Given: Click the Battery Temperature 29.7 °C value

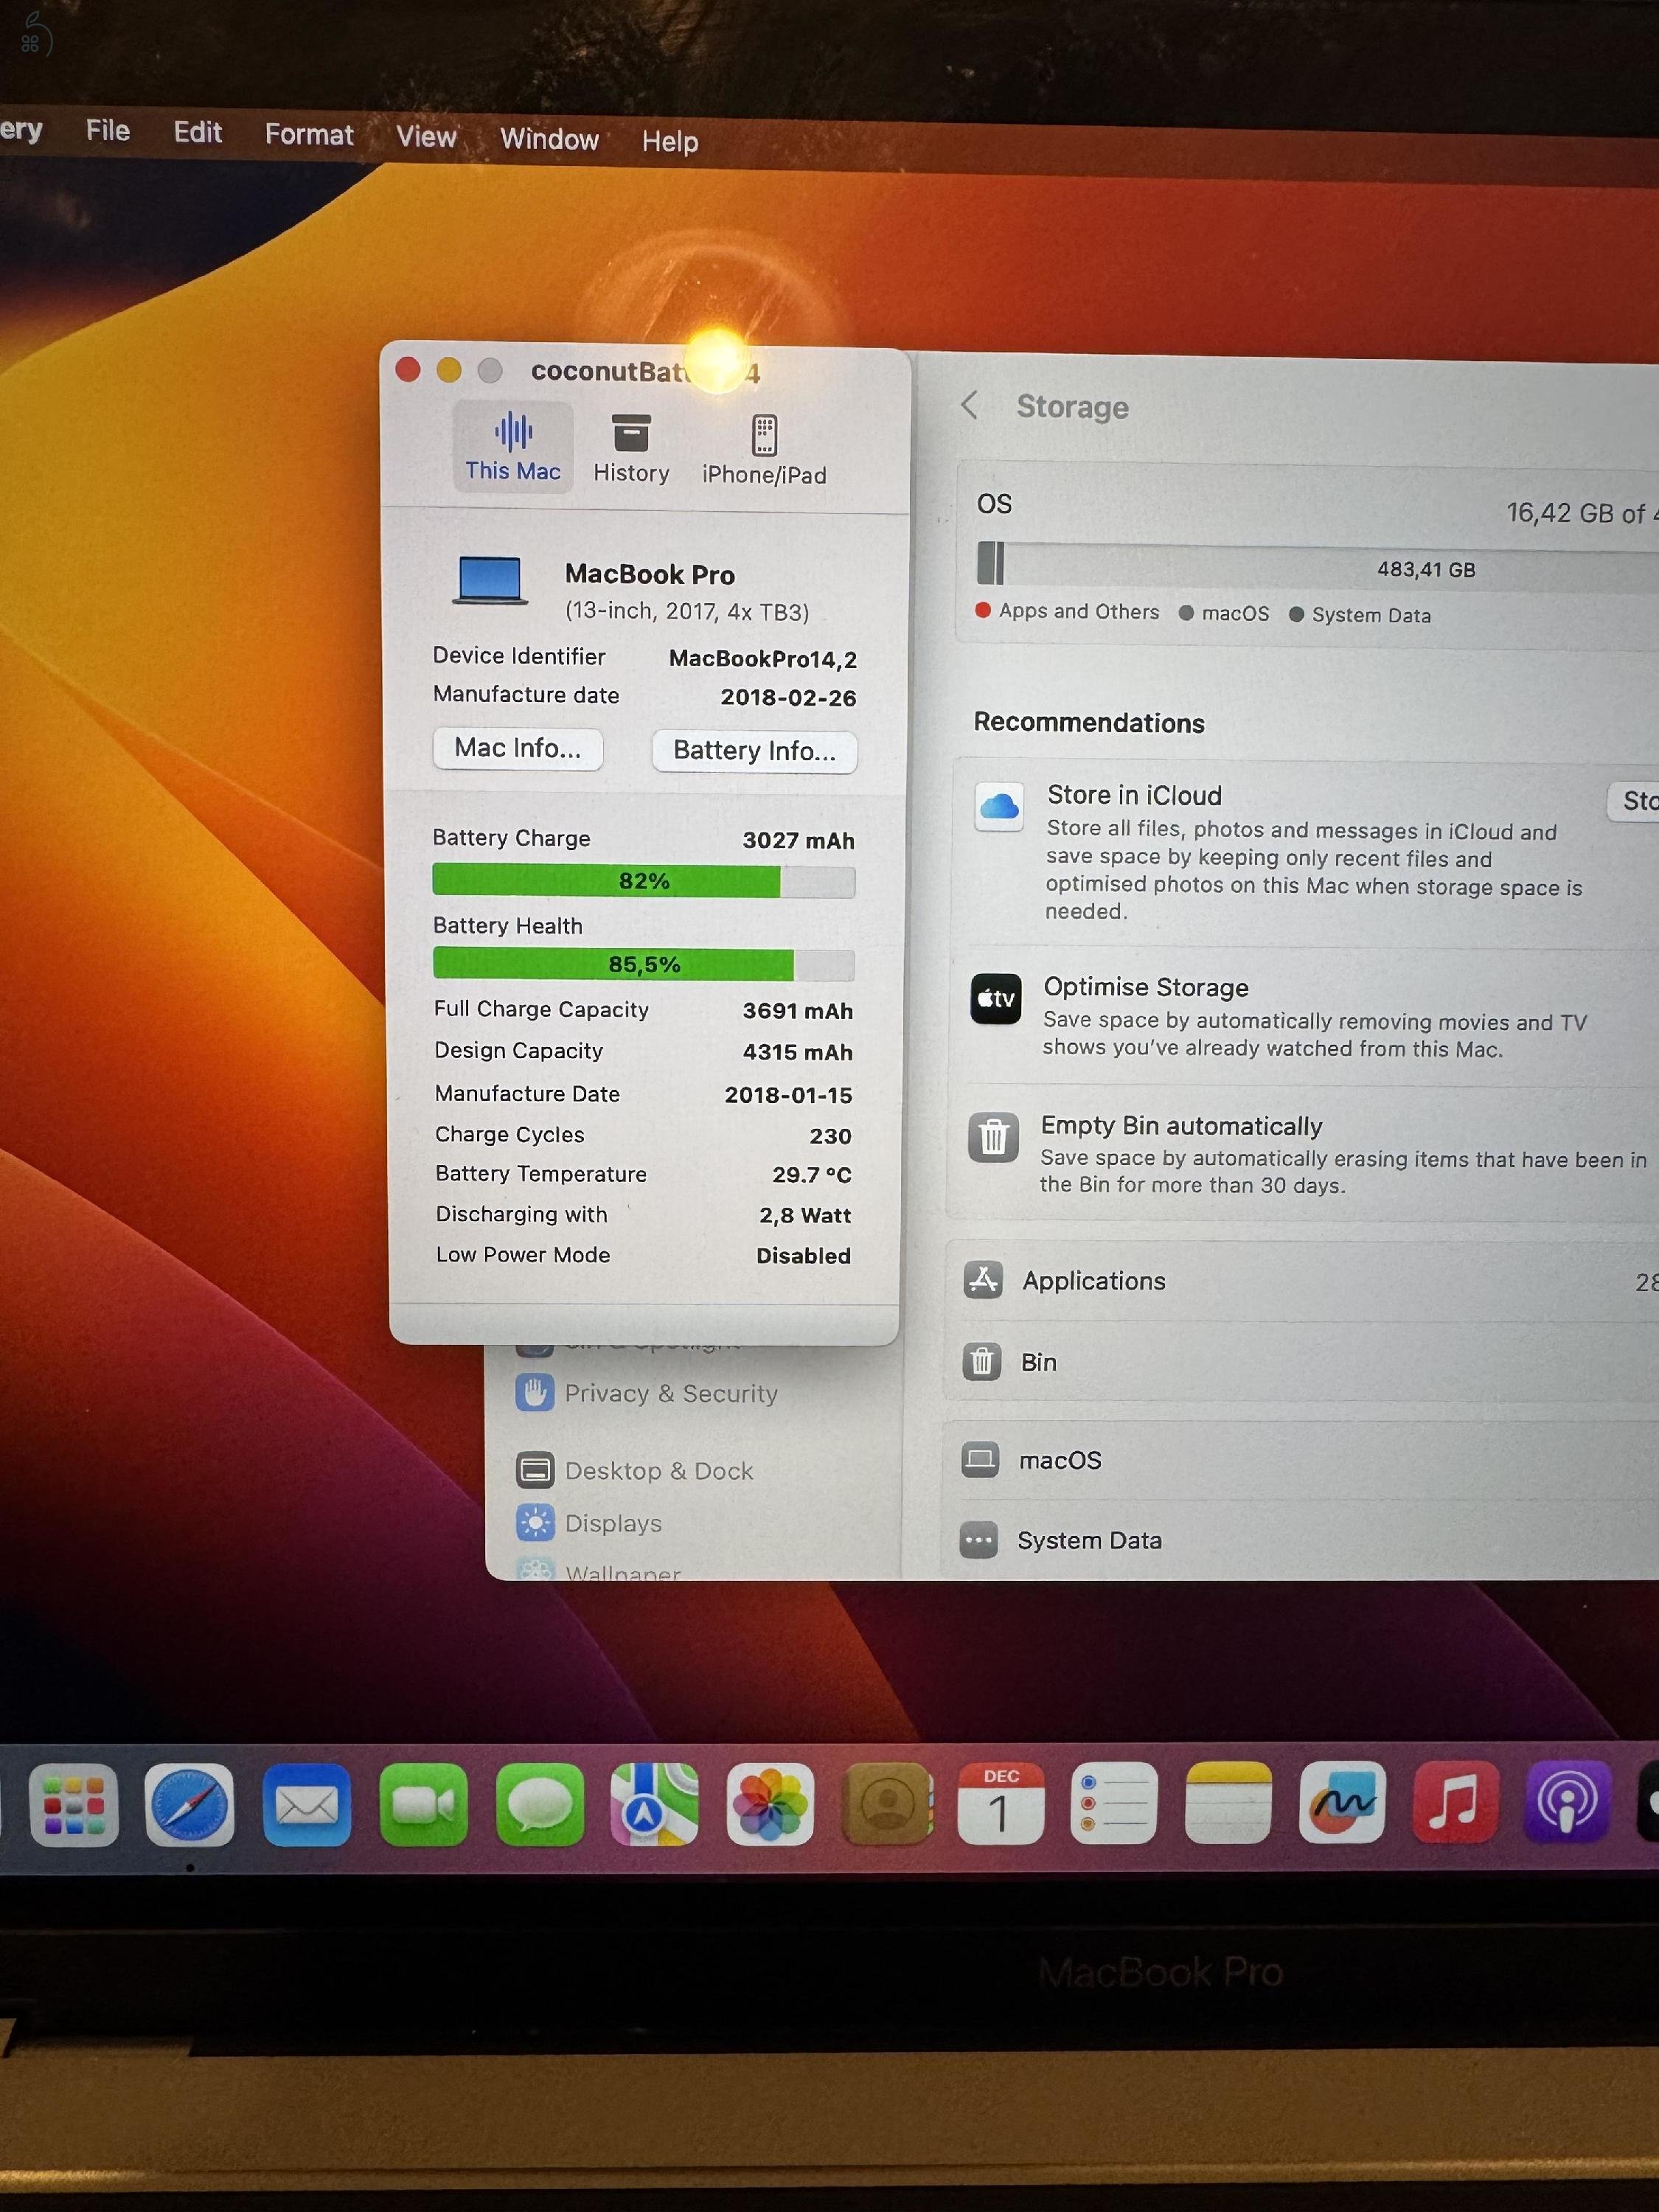Looking at the screenshot, I should tap(811, 1175).
